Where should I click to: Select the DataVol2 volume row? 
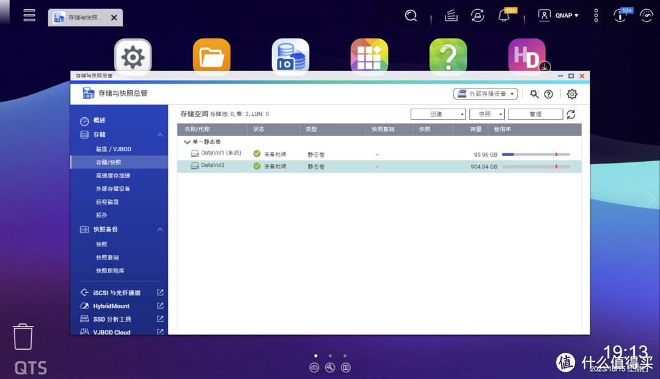pos(380,167)
